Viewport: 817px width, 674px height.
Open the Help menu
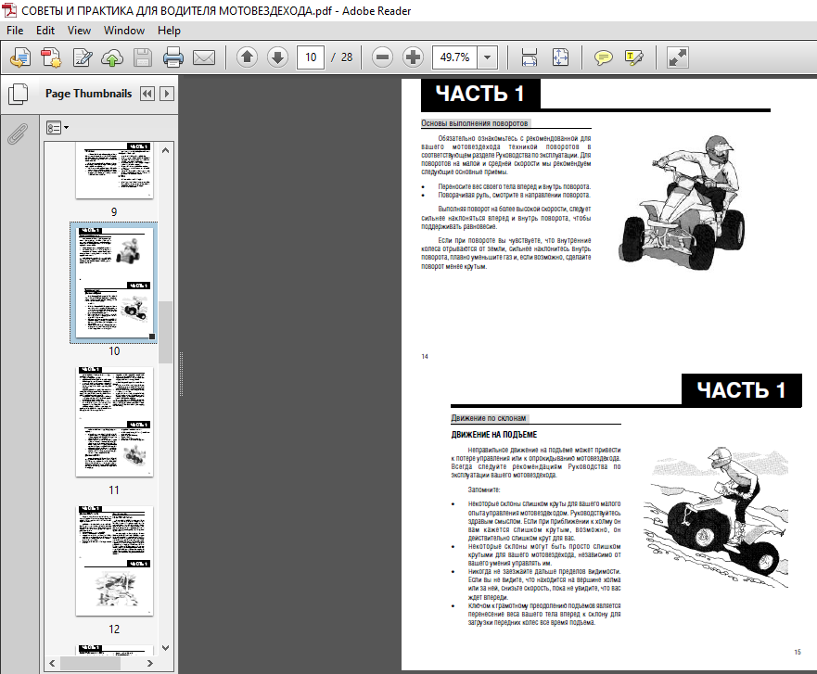169,31
